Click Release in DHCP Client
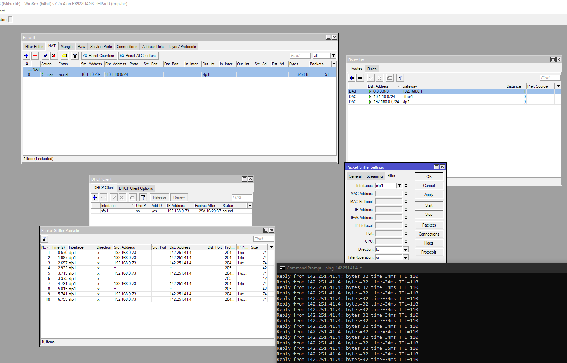Image resolution: width=567 pixels, height=363 pixels. pyautogui.click(x=160, y=197)
